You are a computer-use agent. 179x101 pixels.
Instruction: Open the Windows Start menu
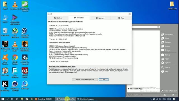point(3,99)
